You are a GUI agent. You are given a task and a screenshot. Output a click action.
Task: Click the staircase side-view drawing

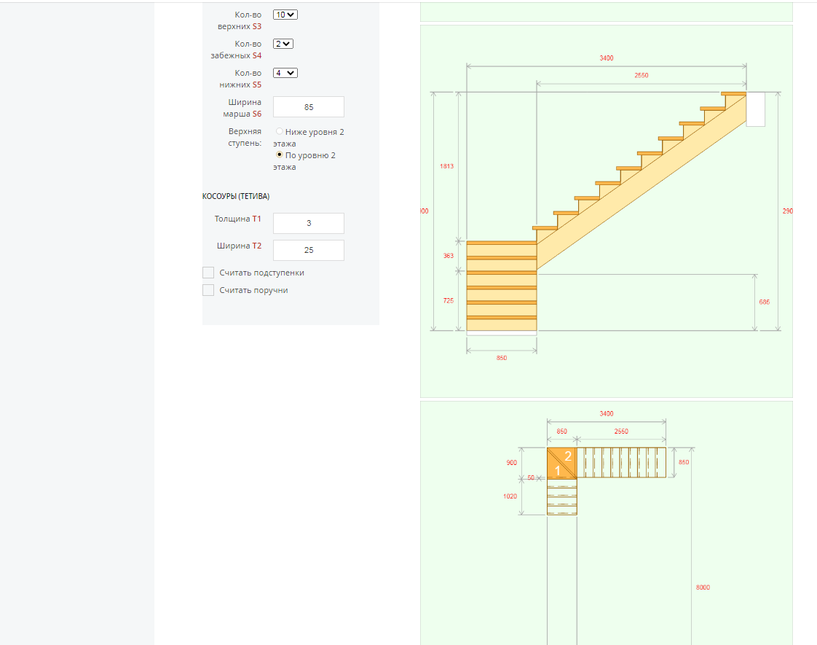[x=606, y=211]
